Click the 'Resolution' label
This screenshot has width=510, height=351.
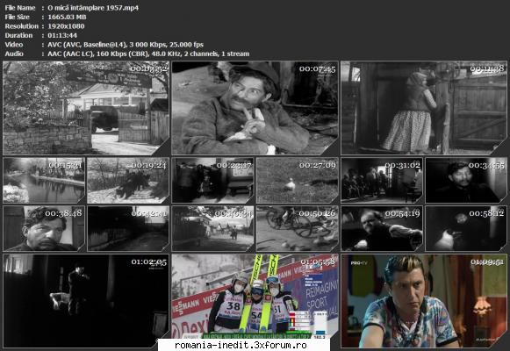[x=21, y=26]
